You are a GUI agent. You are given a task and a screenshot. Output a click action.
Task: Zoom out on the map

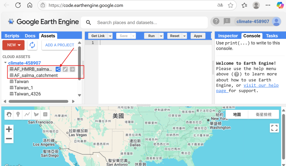click(x=9, y=139)
